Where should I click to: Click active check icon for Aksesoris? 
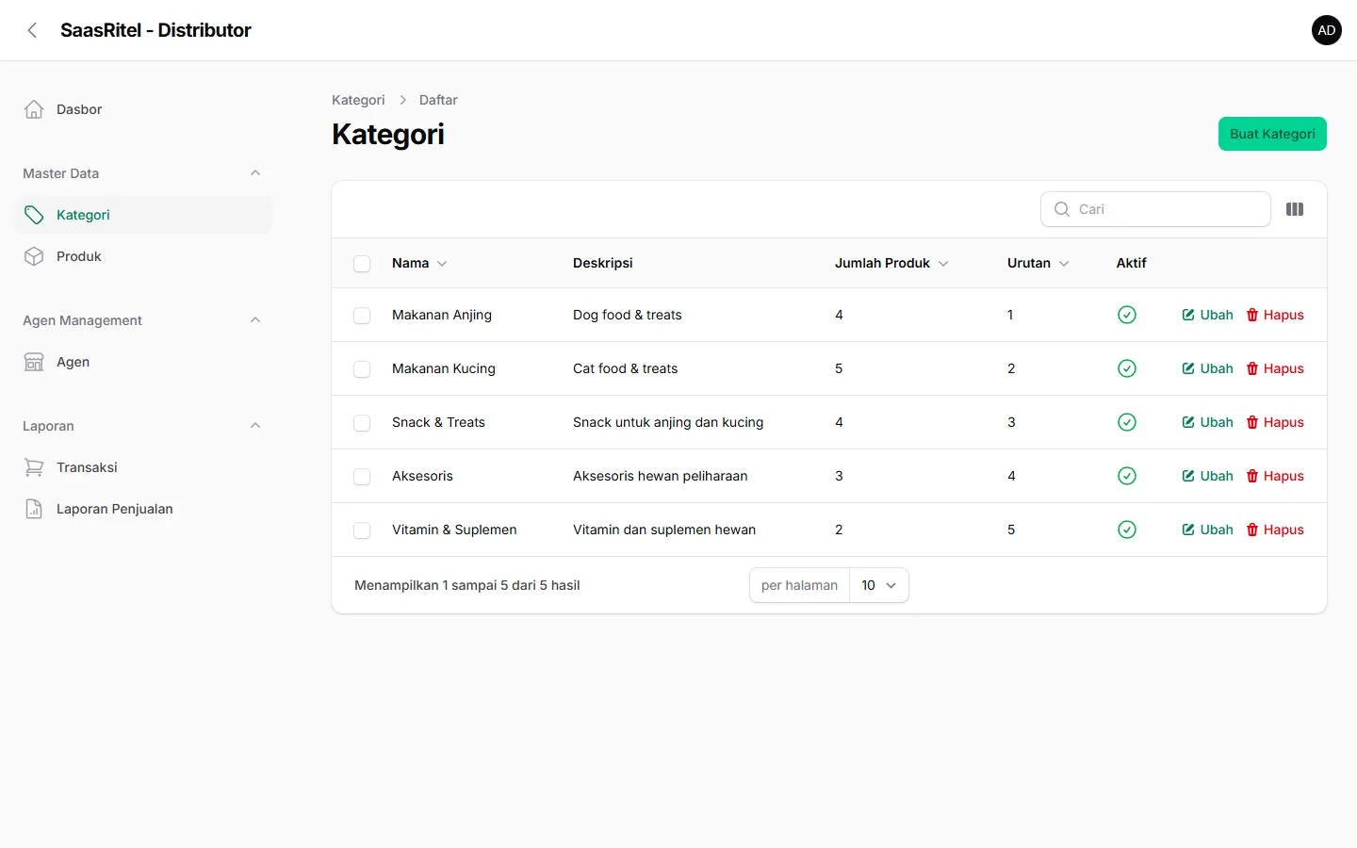(1127, 476)
